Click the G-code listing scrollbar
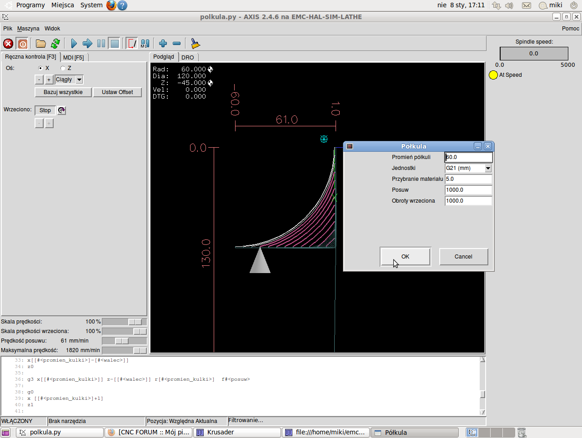This screenshot has width=582, height=438. (x=482, y=386)
